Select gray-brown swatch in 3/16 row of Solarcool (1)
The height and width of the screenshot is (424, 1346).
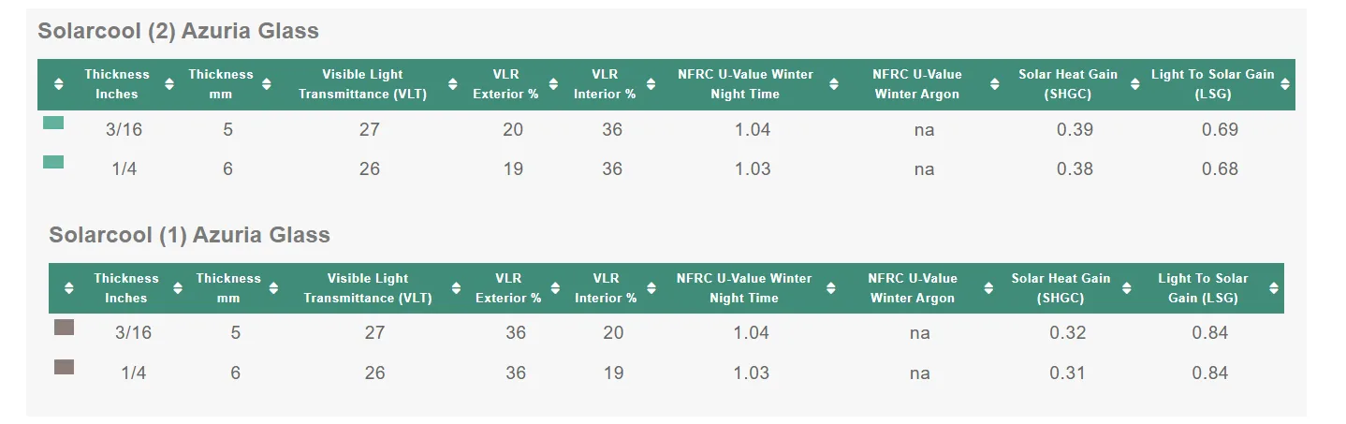coord(64,327)
